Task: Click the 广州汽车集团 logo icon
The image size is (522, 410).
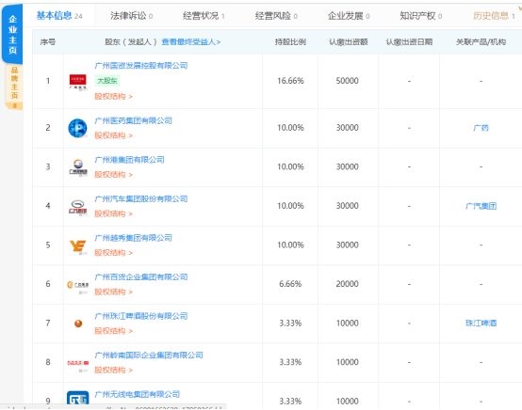Action: pos(78,207)
